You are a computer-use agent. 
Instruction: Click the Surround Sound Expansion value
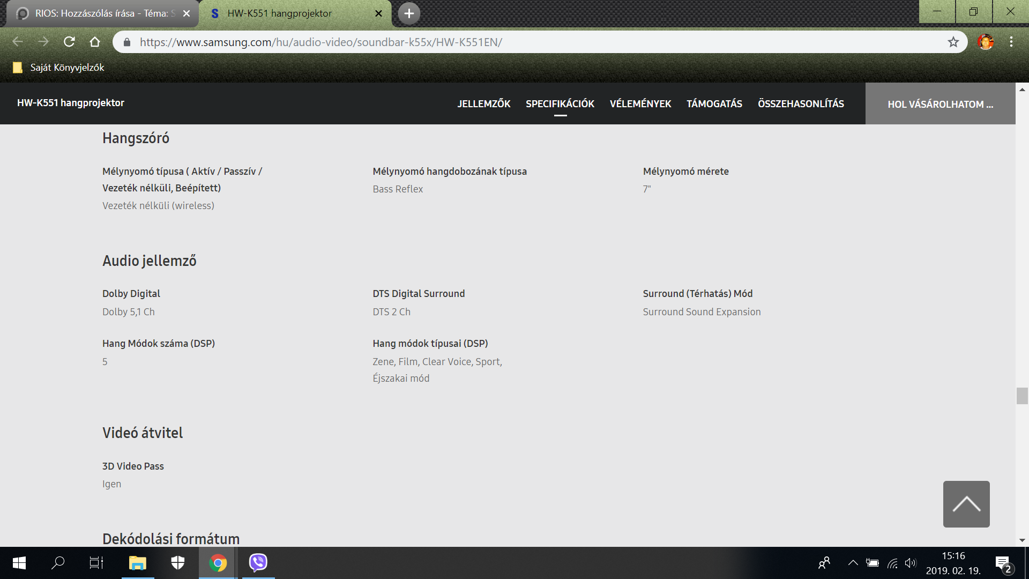(x=702, y=312)
